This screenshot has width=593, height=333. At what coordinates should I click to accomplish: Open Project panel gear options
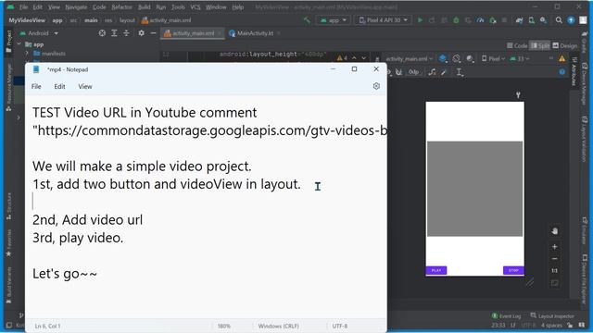(x=141, y=33)
